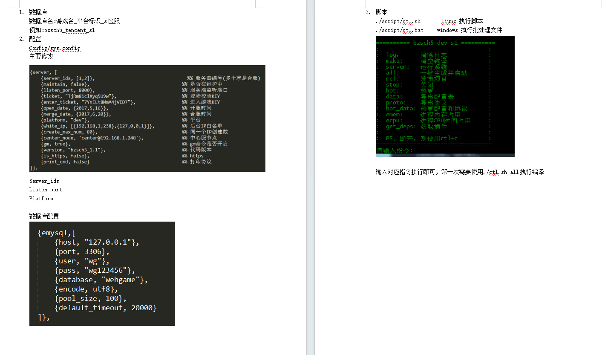Click the "配置" numbered heading
The image size is (602, 355).
pos(35,39)
